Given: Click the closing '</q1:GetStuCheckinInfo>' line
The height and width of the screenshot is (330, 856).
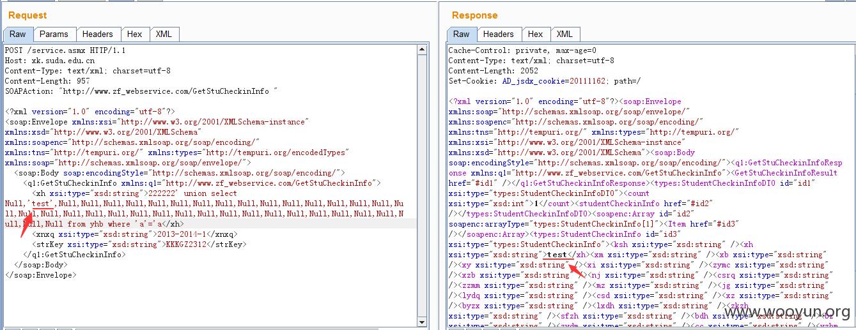Looking at the screenshot, I should [x=74, y=255].
